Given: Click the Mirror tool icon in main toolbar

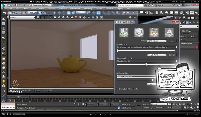Looking at the screenshot, I should click(146, 13).
